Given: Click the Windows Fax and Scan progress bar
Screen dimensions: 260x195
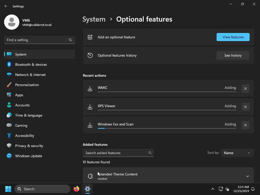Looking at the screenshot, I should click(x=167, y=128).
